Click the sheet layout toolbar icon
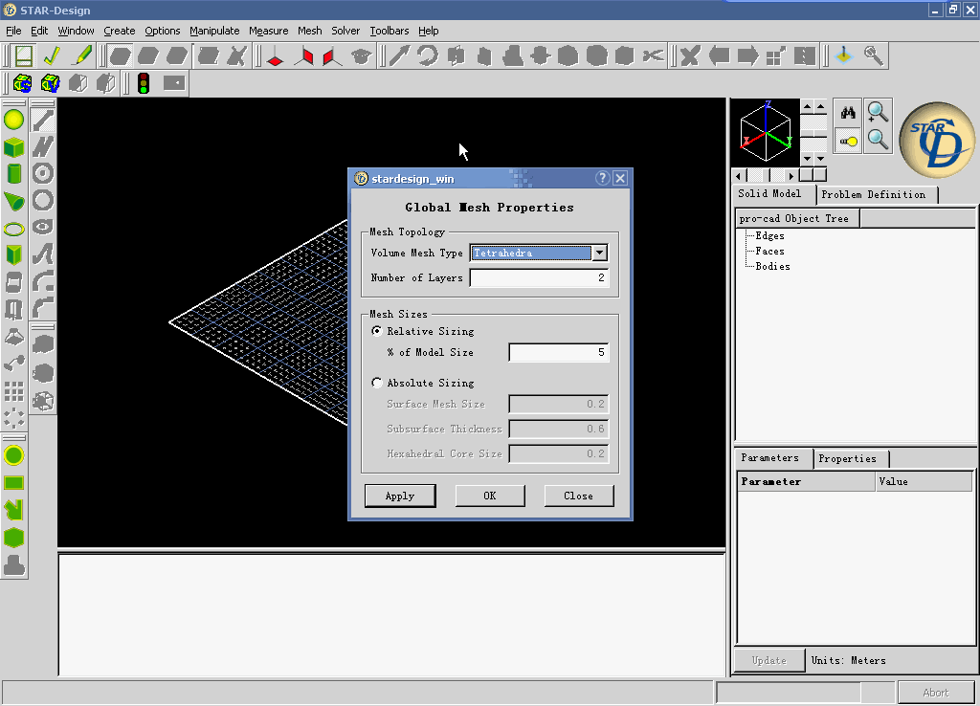The image size is (980, 706). pos(24,55)
